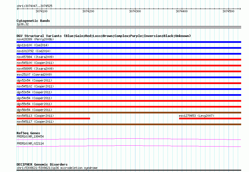Select the black DECIPHER disorder bar

[x=129, y=170]
